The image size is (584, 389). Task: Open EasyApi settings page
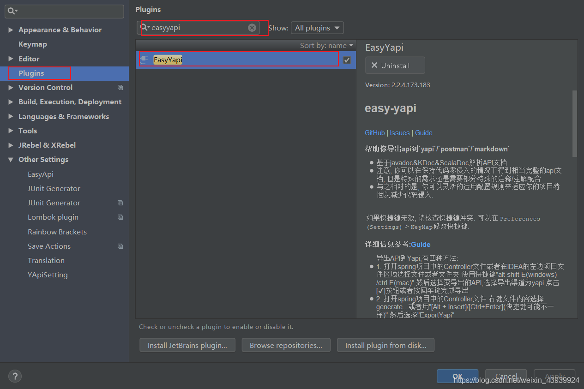[41, 174]
